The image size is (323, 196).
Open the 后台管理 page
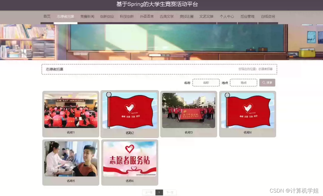[247, 16]
